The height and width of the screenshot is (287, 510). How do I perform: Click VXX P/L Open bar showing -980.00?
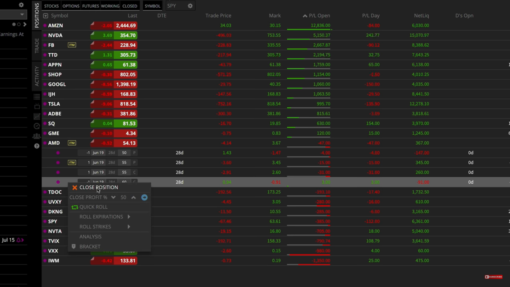(309, 255)
